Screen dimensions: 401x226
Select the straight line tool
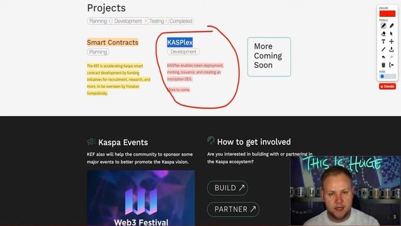point(383,49)
